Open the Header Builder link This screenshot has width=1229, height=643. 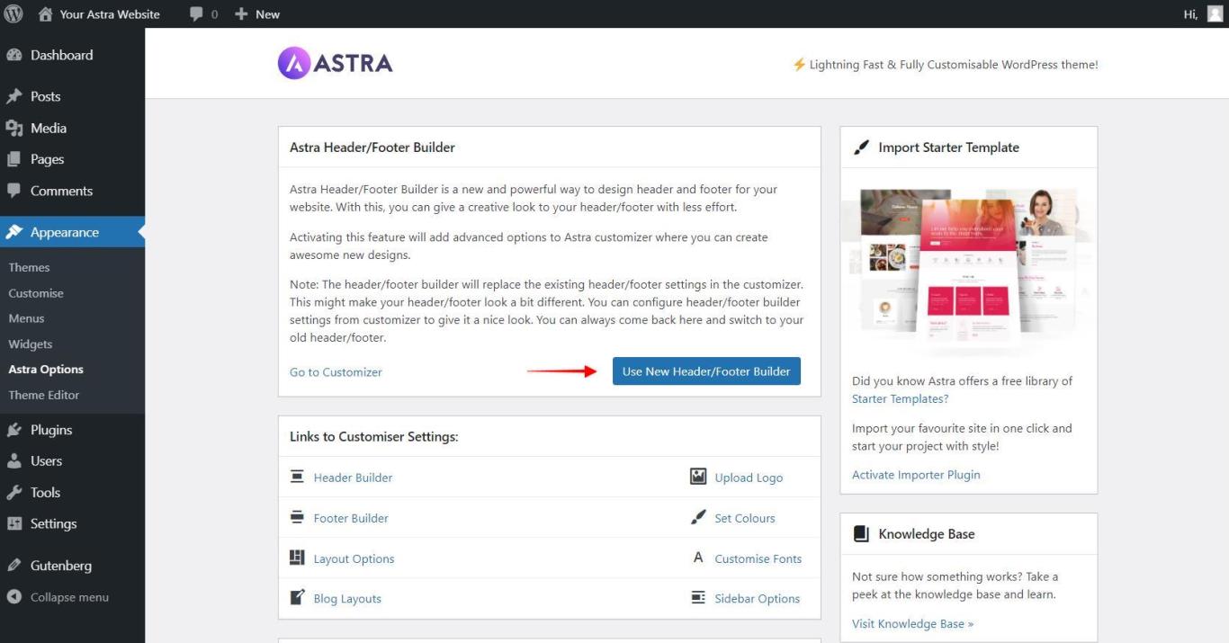coord(353,478)
